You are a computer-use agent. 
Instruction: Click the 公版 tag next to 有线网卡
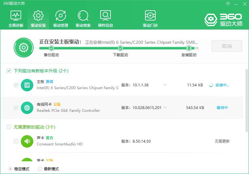pos(57,104)
